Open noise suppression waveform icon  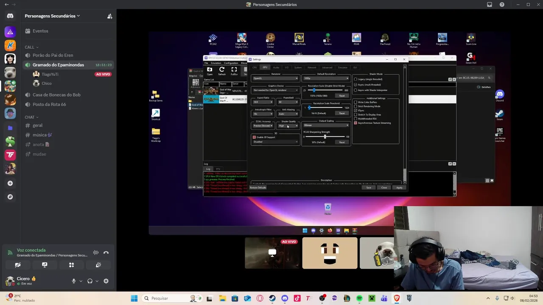click(x=96, y=253)
